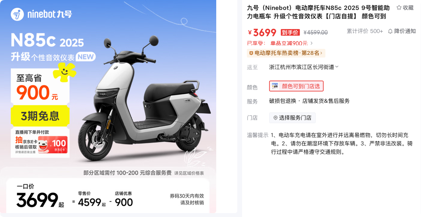
Task: Click the bell icon for 降价通知
Action: click(x=390, y=31)
